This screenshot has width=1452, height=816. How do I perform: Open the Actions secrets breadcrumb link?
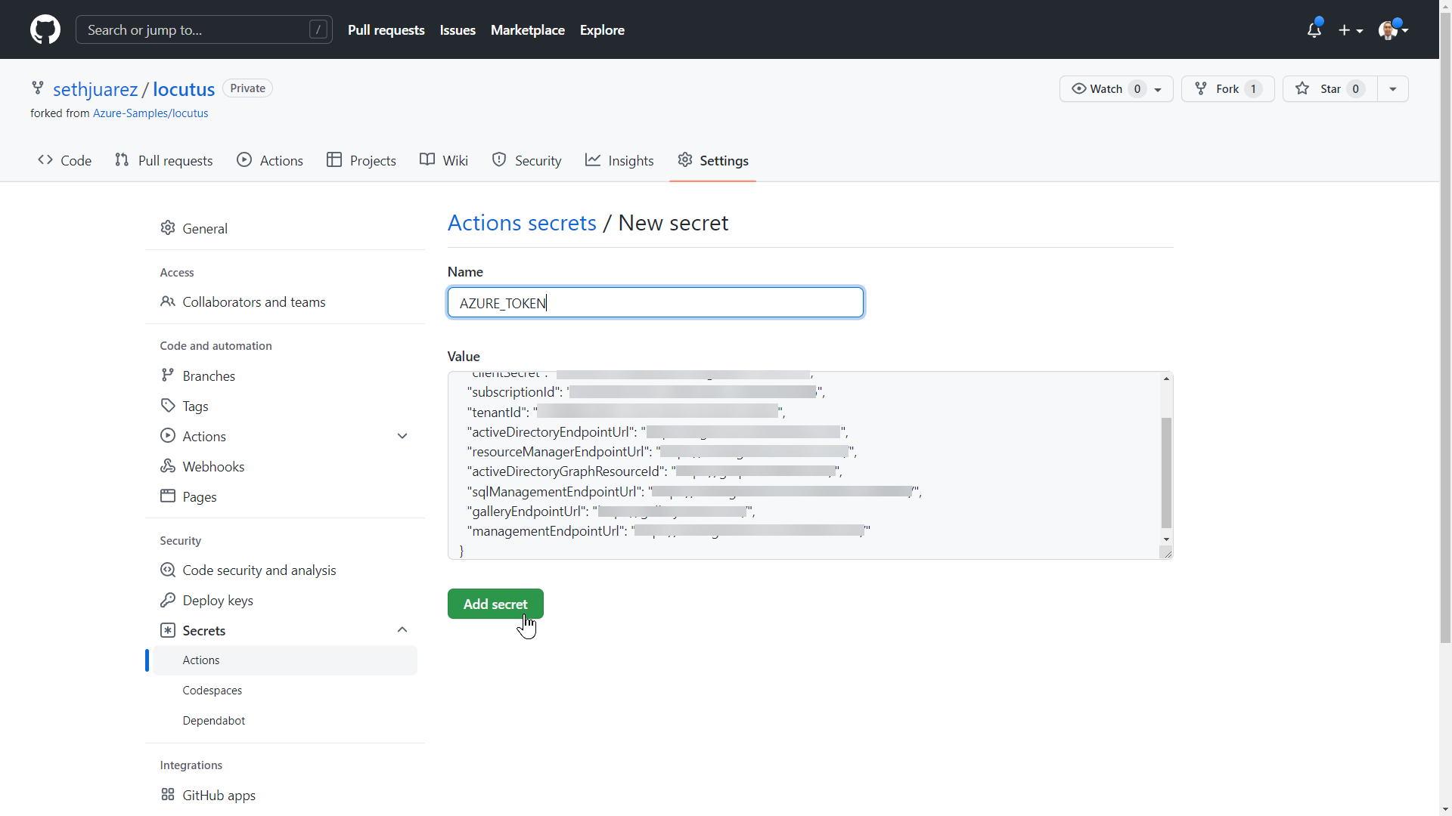pyautogui.click(x=522, y=223)
